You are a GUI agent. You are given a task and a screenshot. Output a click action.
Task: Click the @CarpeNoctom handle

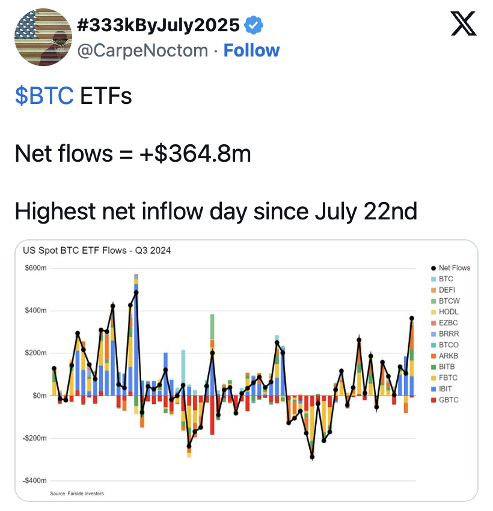click(142, 50)
